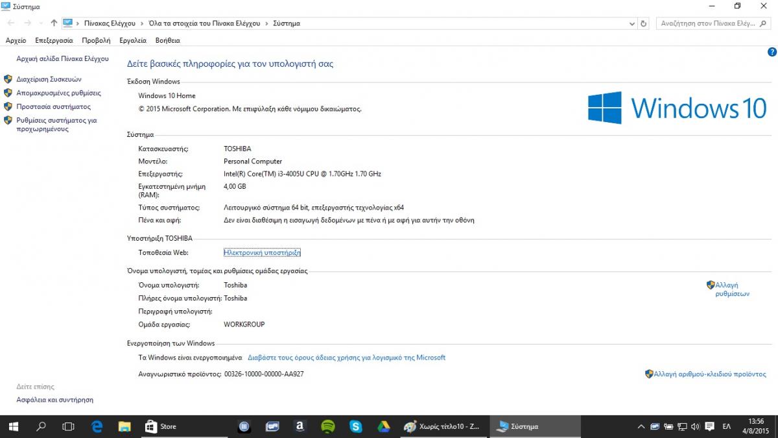The height and width of the screenshot is (438, 778).
Task: Click Αλλαγή αριθμού-κλειδιού προϊόντος
Action: pos(710,374)
